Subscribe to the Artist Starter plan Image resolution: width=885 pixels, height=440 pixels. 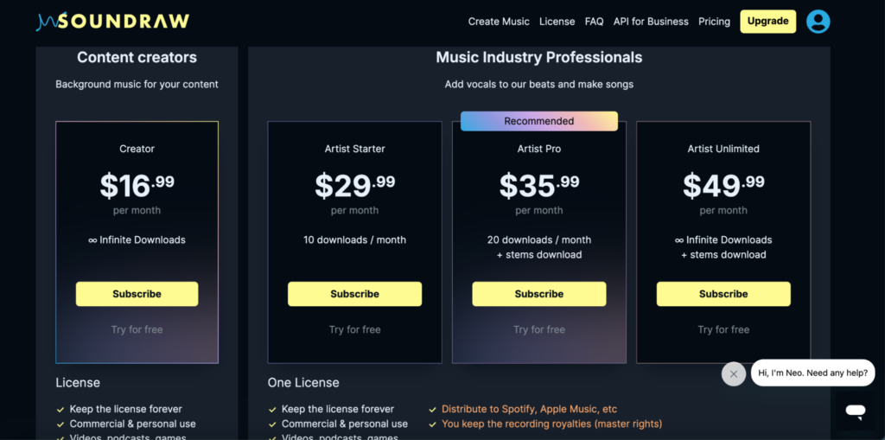click(354, 294)
